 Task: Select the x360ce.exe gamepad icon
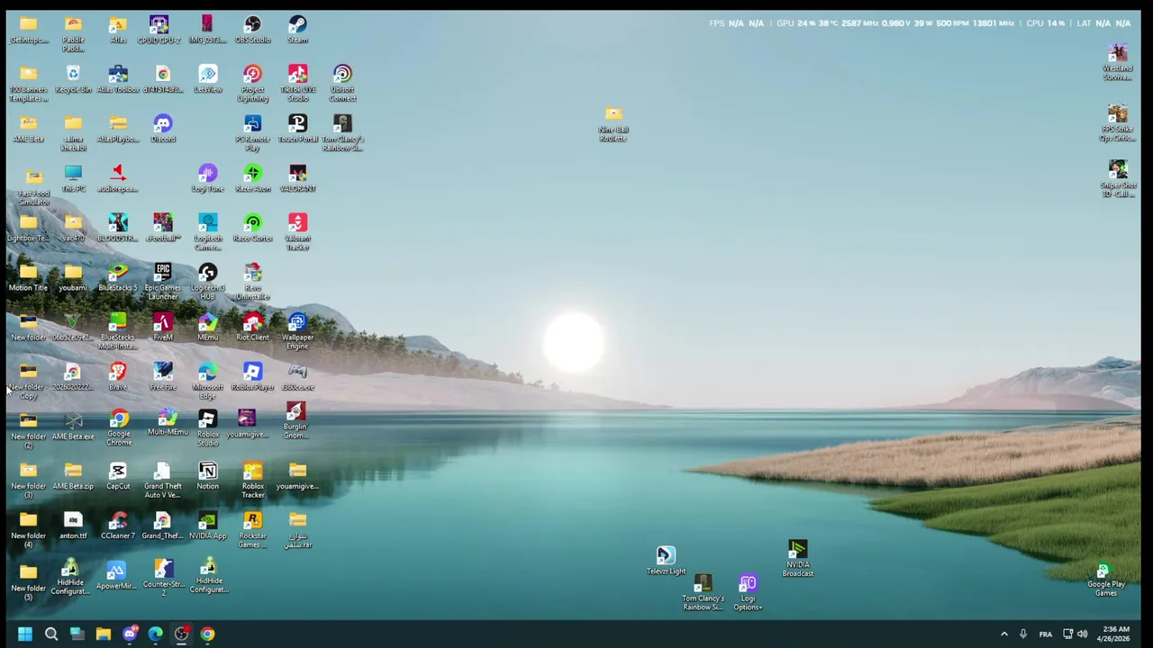coord(297,376)
